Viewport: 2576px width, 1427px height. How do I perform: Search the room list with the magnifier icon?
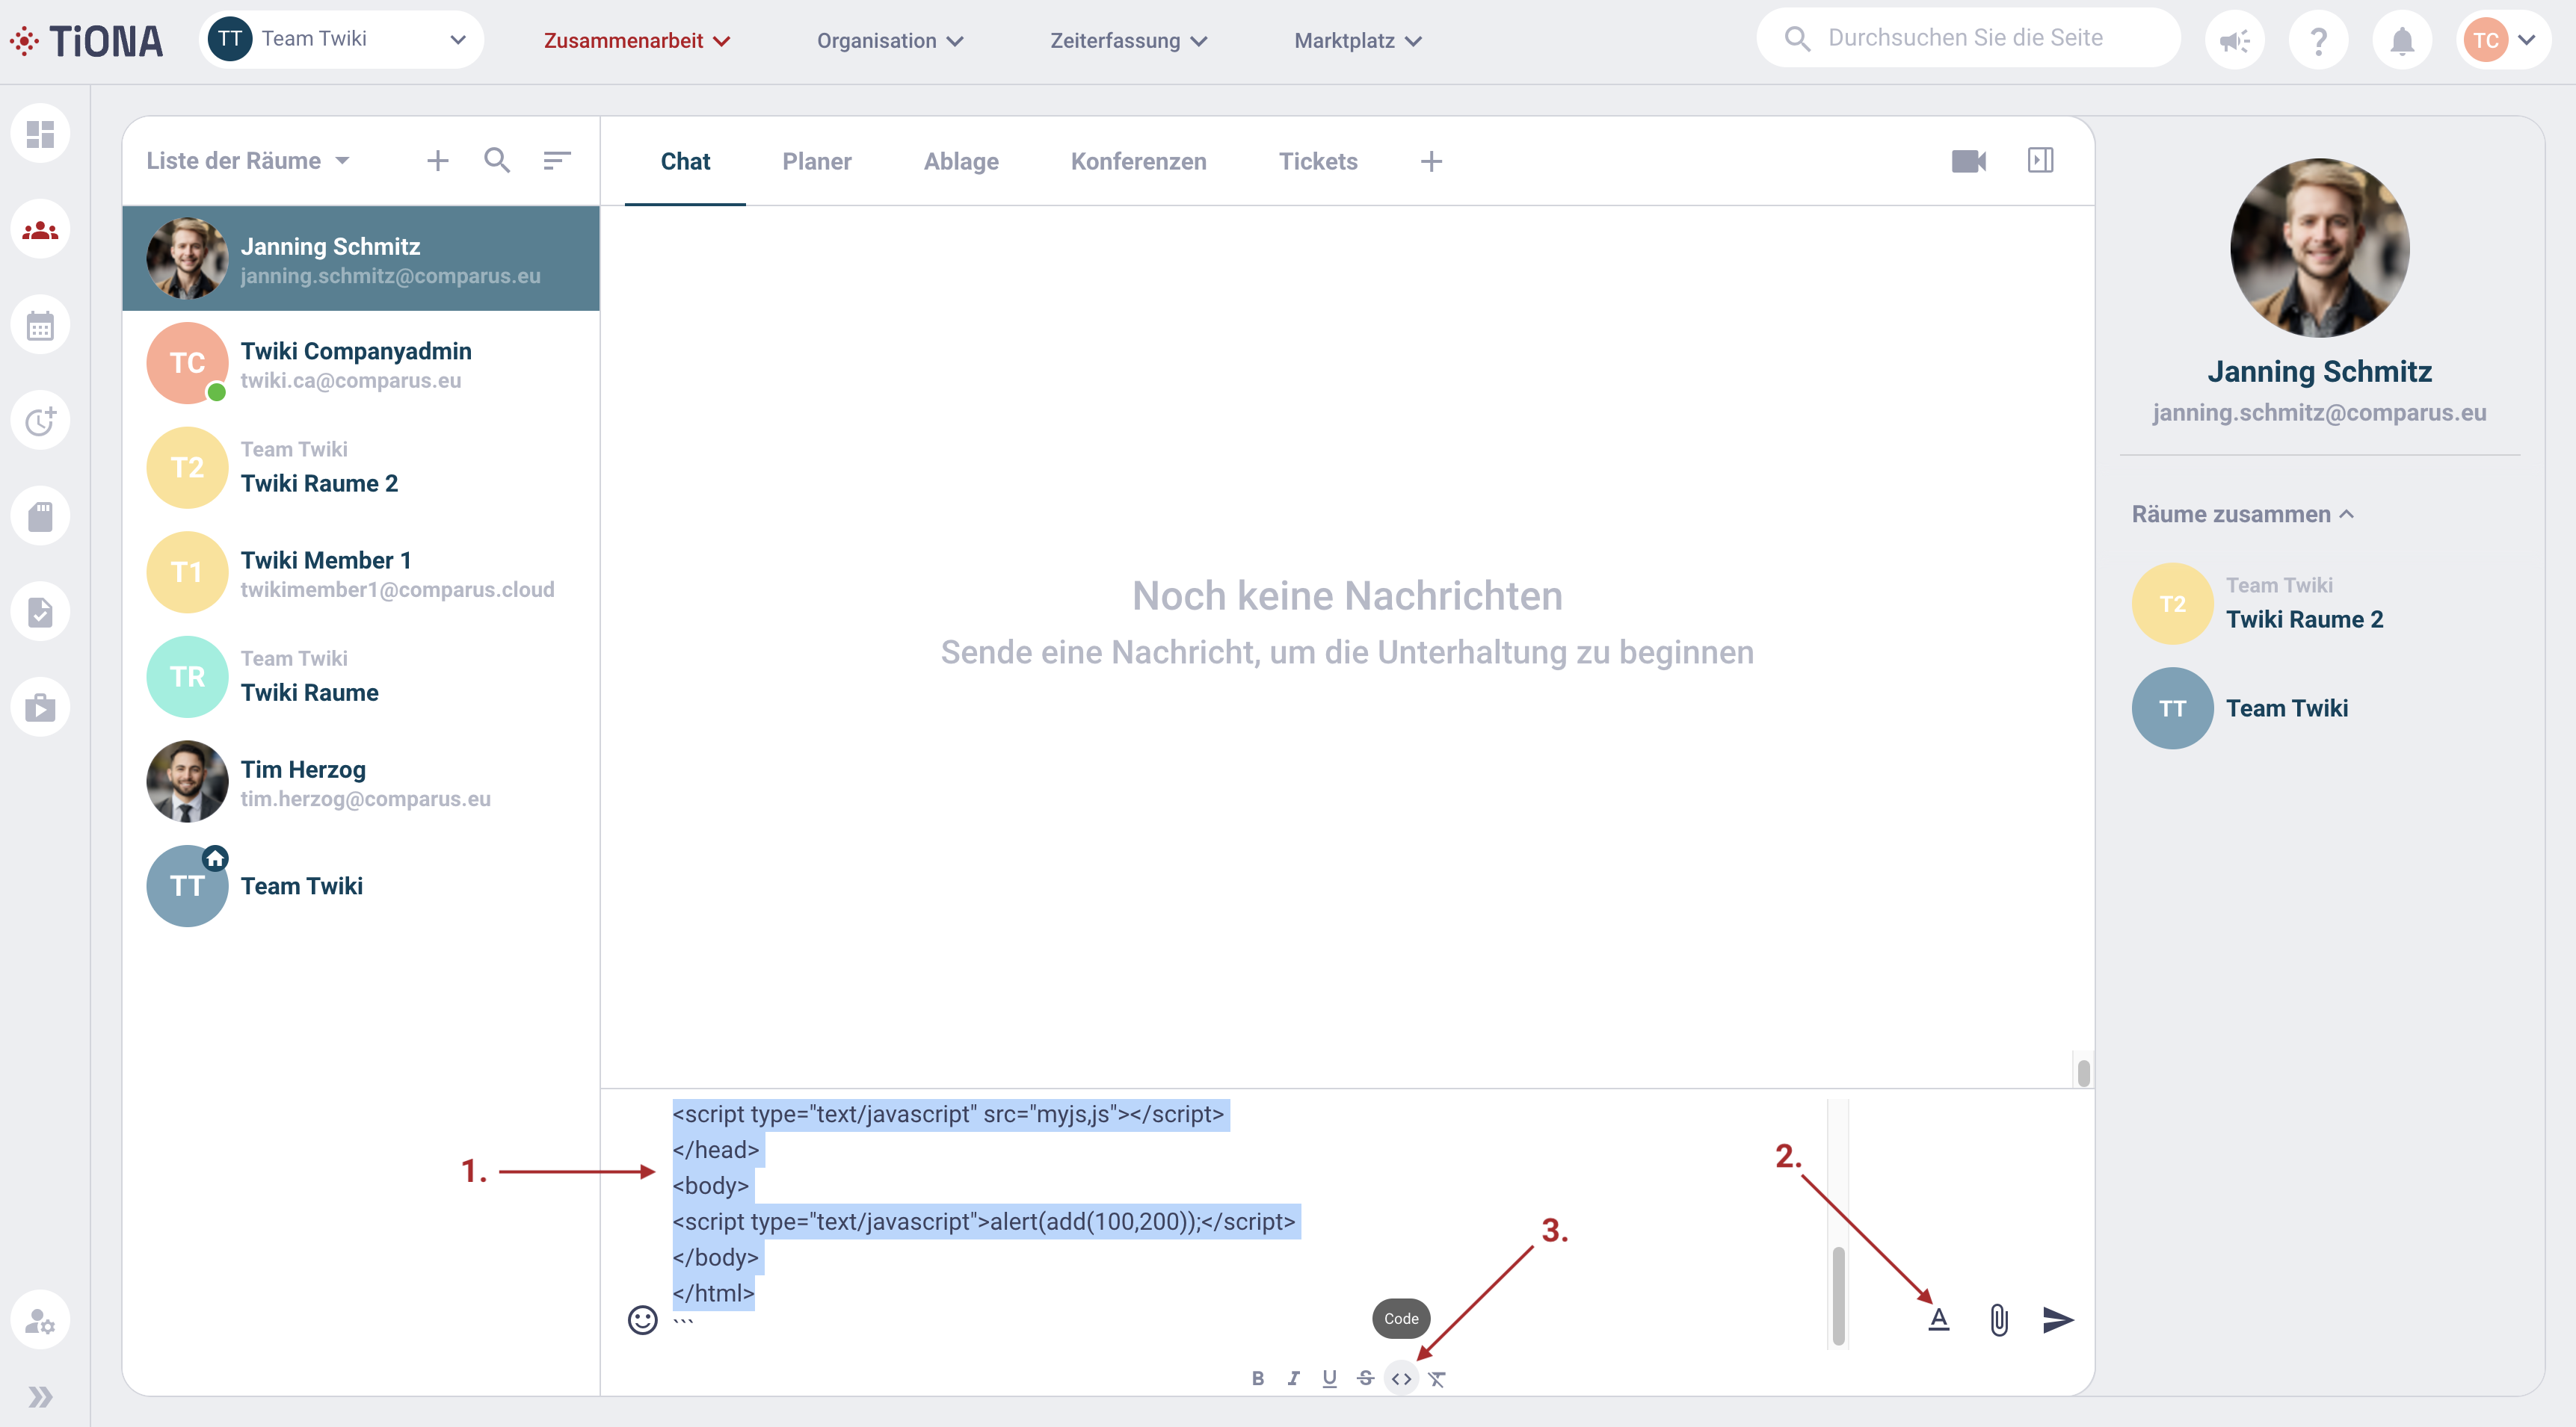point(497,161)
